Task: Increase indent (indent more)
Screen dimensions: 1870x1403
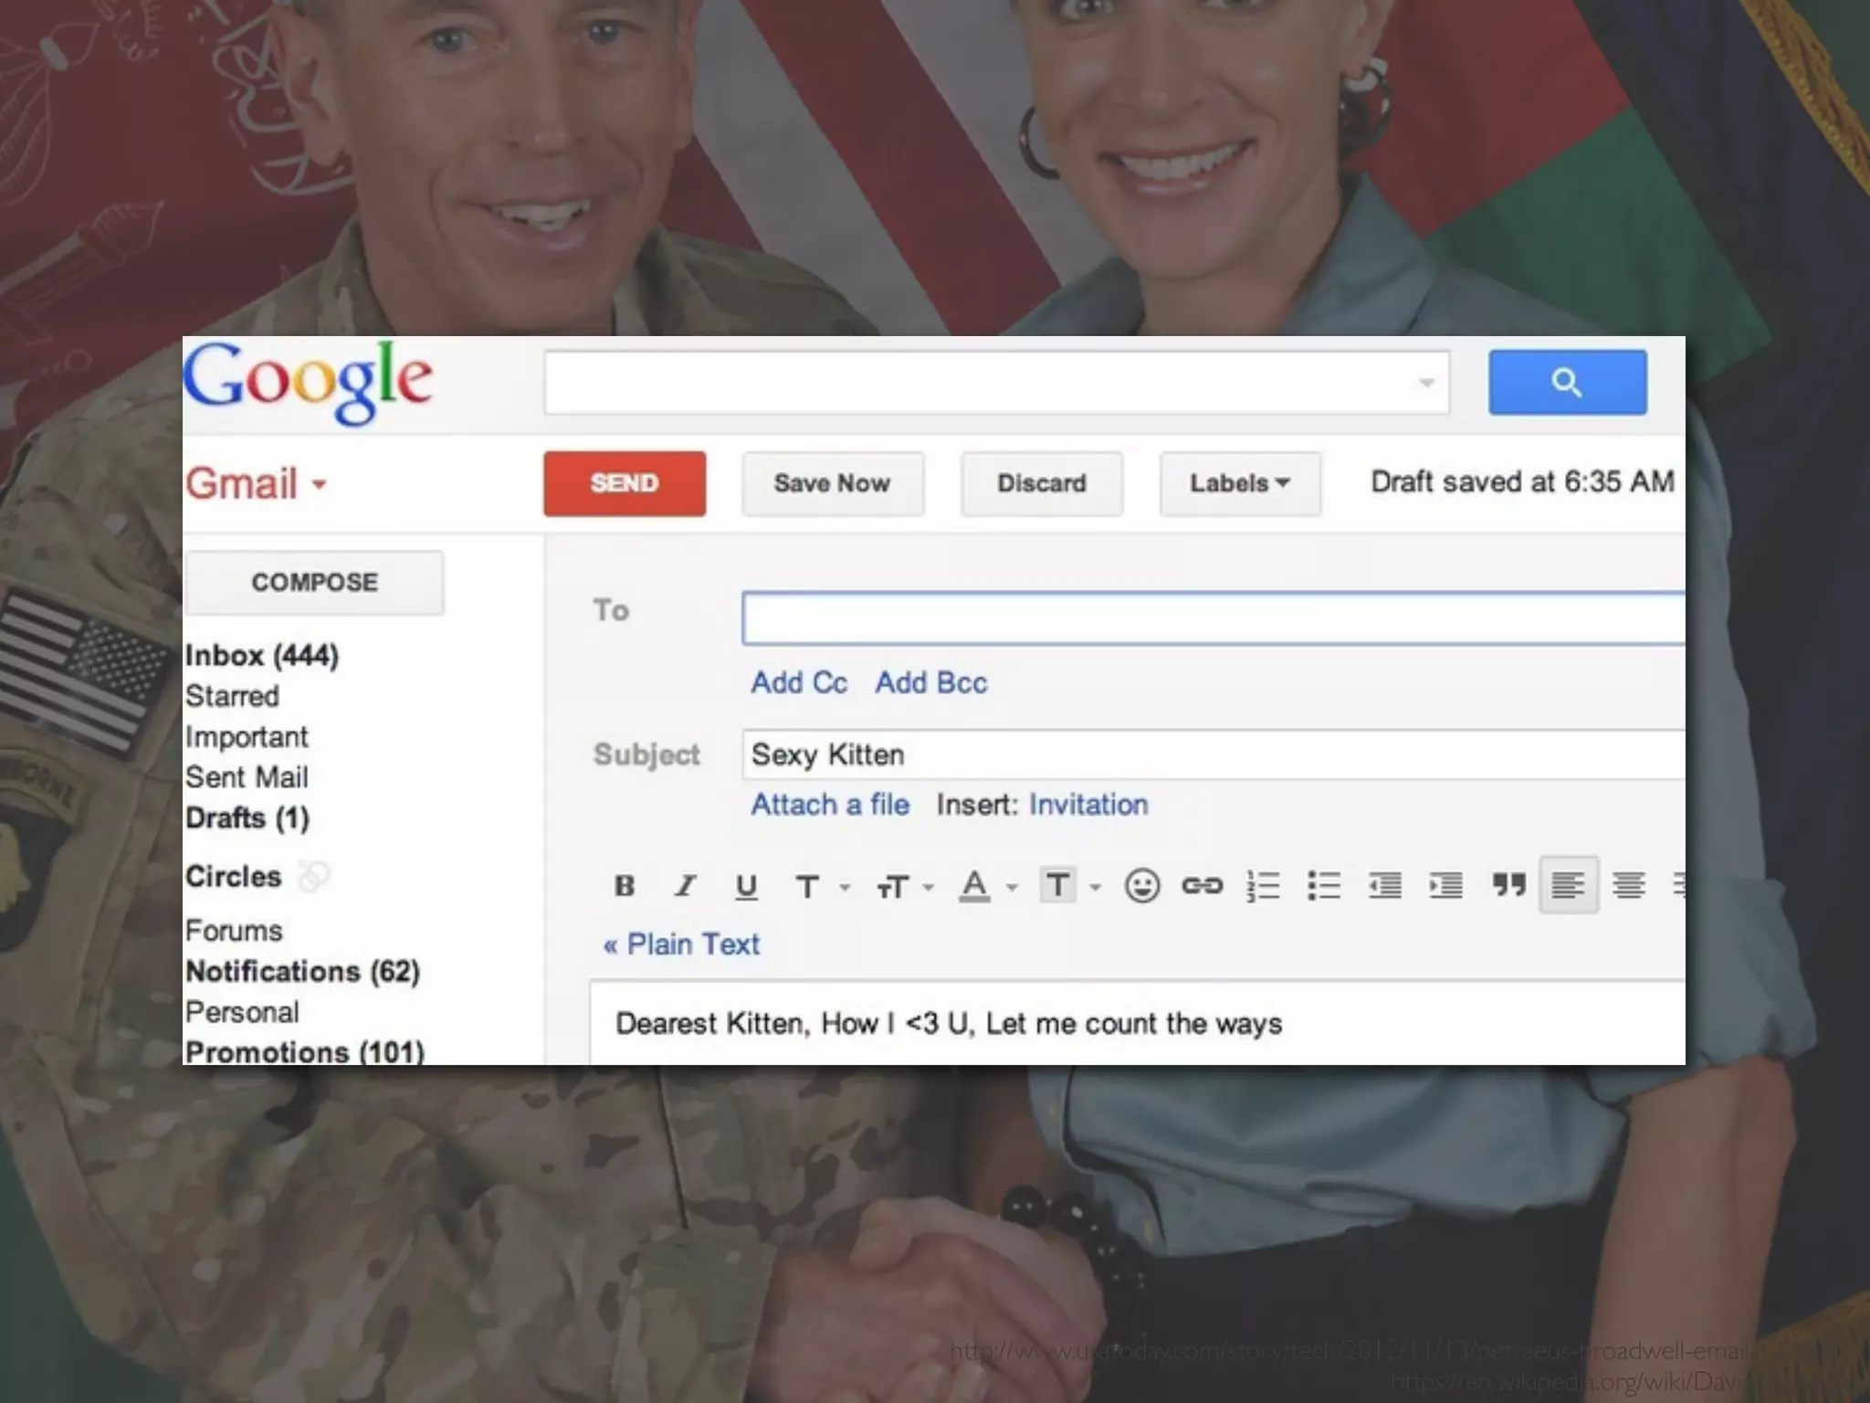Action: tap(1446, 885)
